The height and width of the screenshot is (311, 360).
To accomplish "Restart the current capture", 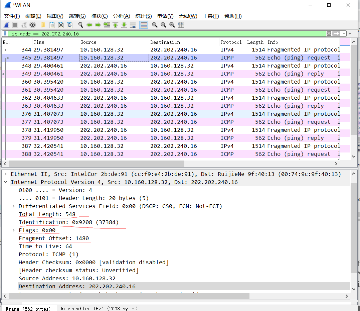I will pos(24,25).
